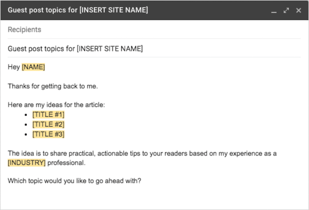
Task: Click the bullet before [TITLE #1]
Action: coord(26,115)
